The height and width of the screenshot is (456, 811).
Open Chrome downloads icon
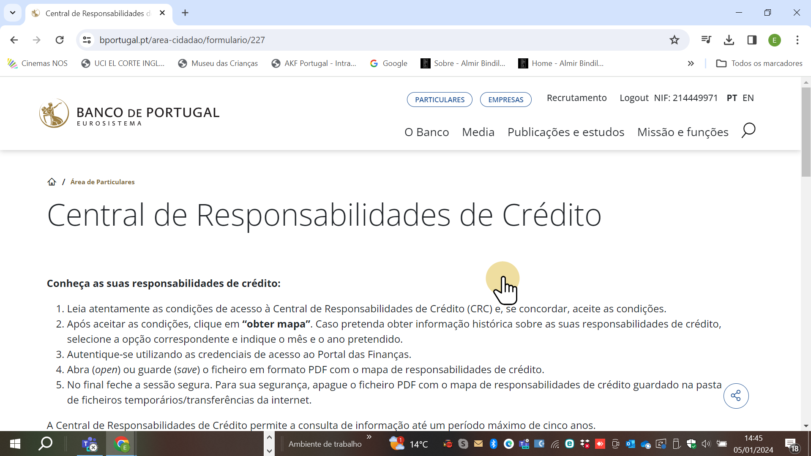[x=729, y=40]
